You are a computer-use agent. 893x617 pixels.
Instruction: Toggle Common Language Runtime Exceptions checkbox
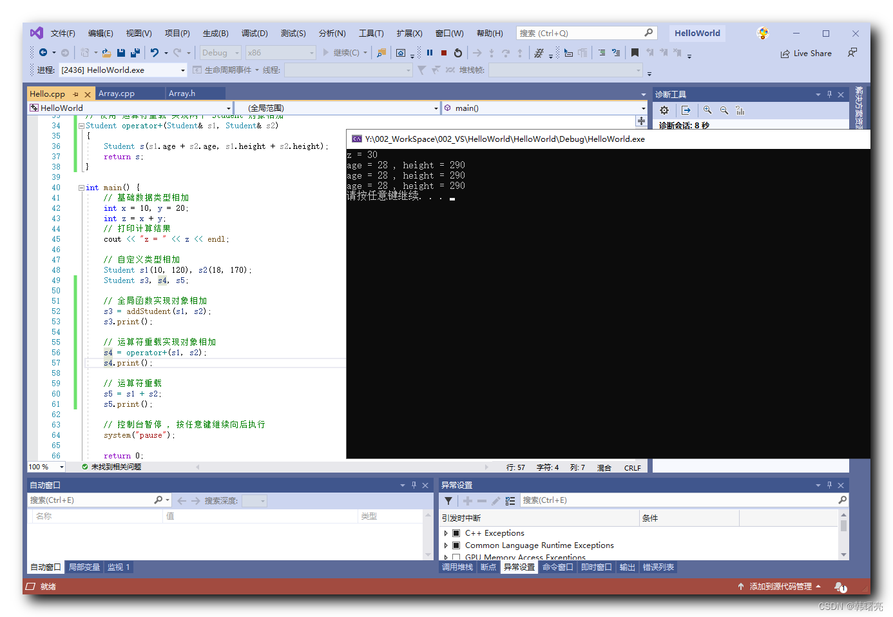tap(456, 545)
